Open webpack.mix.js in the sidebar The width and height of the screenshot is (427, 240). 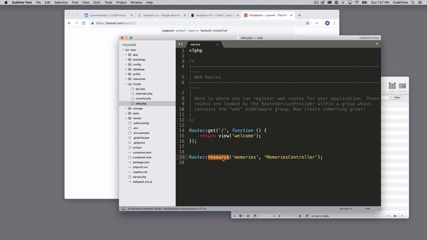142,182
